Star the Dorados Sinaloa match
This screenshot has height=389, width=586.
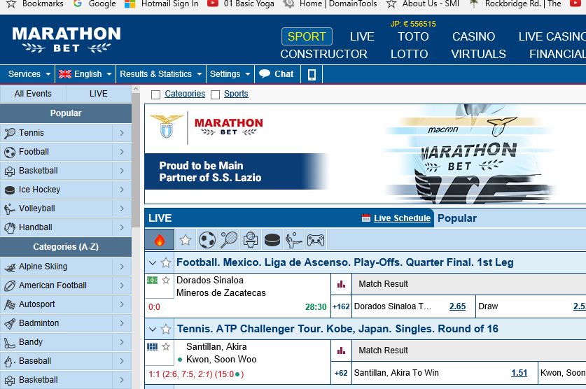point(167,280)
